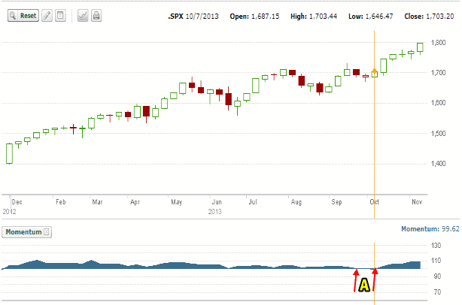Viewport: 462px width, 305px height.
Task: Click the Aug label on time axis
Action: pos(296,202)
